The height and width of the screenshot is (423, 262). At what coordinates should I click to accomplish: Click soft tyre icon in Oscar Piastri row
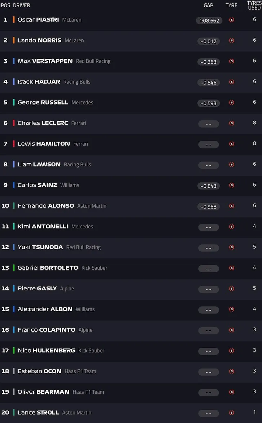pos(231,20)
